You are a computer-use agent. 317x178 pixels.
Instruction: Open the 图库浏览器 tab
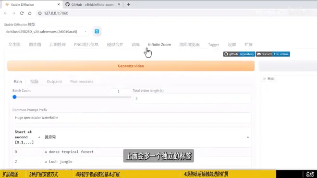tap(189, 45)
